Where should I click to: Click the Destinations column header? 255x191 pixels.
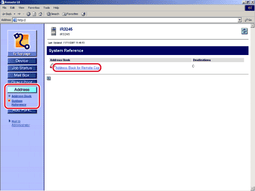(218, 60)
